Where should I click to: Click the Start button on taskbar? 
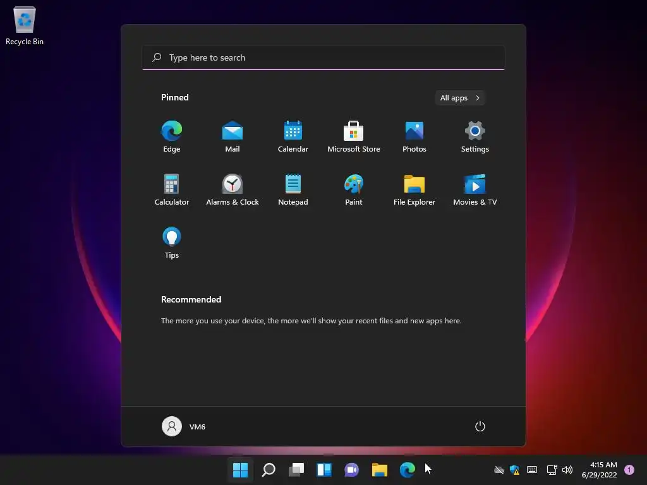(240, 469)
